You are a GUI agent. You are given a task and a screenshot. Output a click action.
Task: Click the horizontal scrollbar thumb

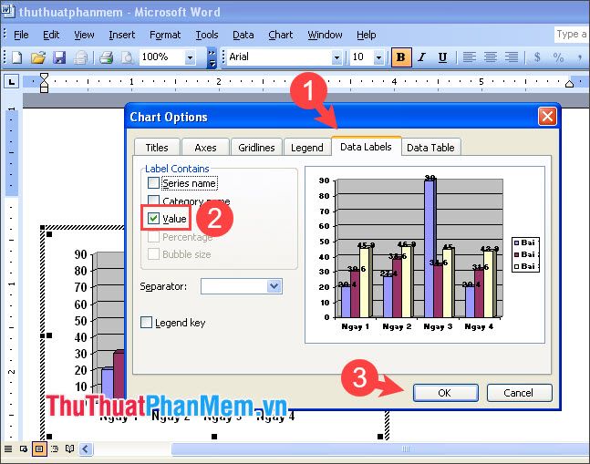click(380, 449)
